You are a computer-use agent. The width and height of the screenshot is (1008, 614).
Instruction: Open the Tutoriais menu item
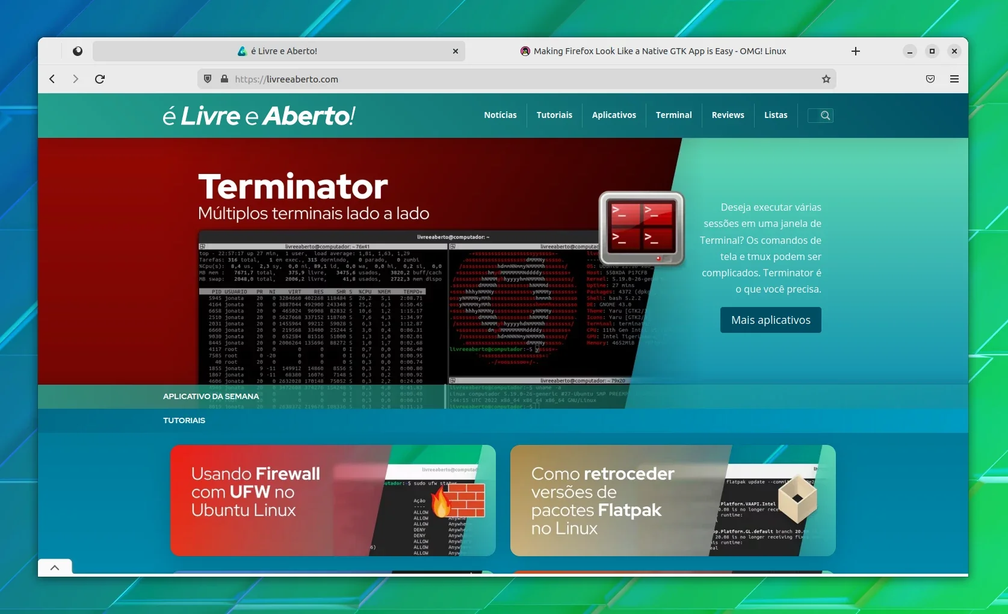[x=554, y=115]
